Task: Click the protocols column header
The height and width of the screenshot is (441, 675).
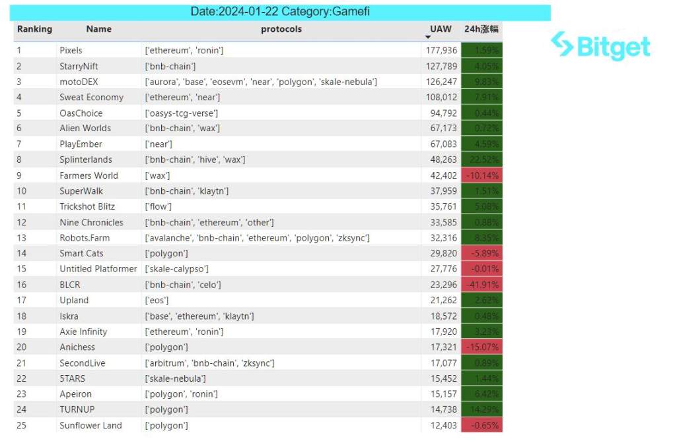Action: click(x=281, y=29)
